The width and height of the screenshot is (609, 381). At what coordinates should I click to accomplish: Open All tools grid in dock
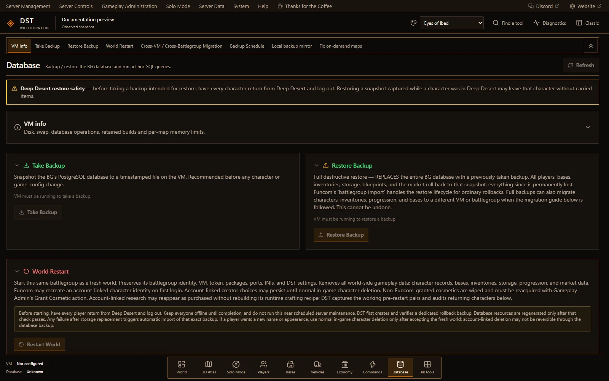pyautogui.click(x=427, y=367)
